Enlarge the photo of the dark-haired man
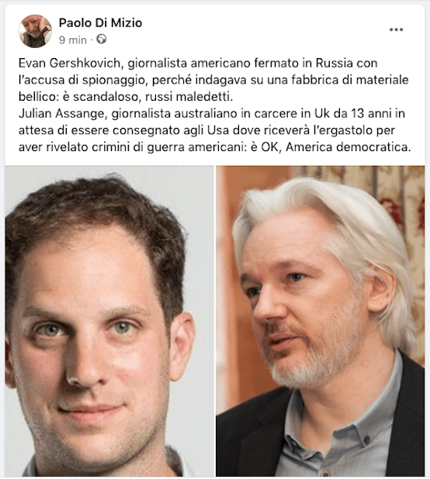Screen dimensions: 430x479 (109, 321)
